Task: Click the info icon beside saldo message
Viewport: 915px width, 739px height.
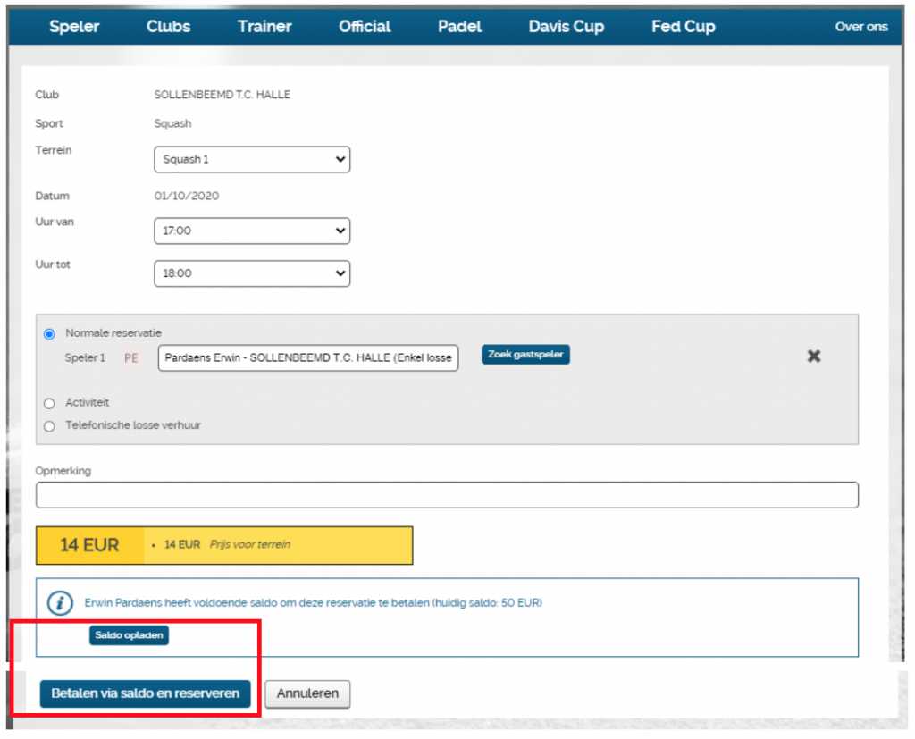Action: coord(60,603)
